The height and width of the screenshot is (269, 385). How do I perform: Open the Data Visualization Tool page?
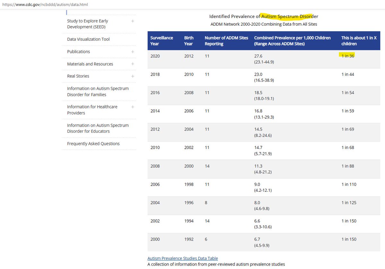(x=88, y=39)
